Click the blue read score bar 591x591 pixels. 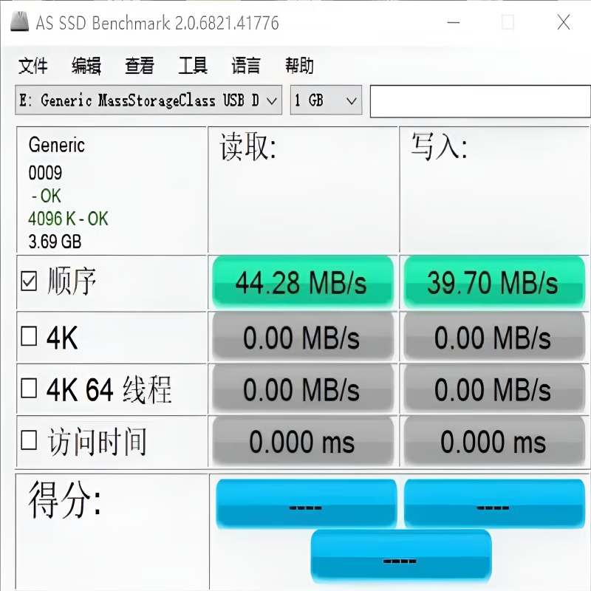[x=306, y=503]
